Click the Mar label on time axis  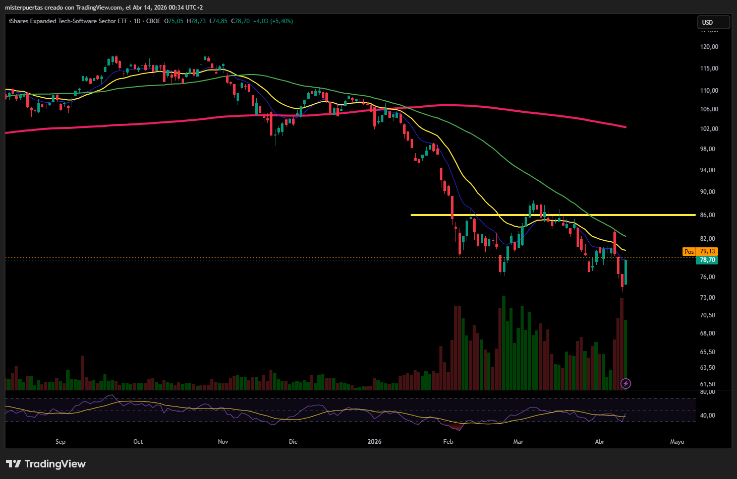pyautogui.click(x=518, y=442)
